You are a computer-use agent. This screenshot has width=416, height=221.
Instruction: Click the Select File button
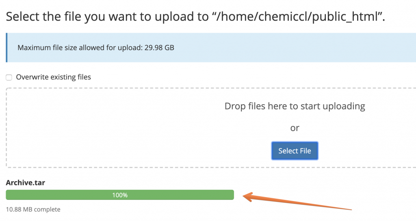(x=295, y=151)
